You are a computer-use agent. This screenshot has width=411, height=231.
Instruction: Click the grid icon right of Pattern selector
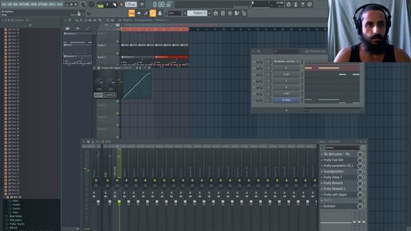pos(223,13)
